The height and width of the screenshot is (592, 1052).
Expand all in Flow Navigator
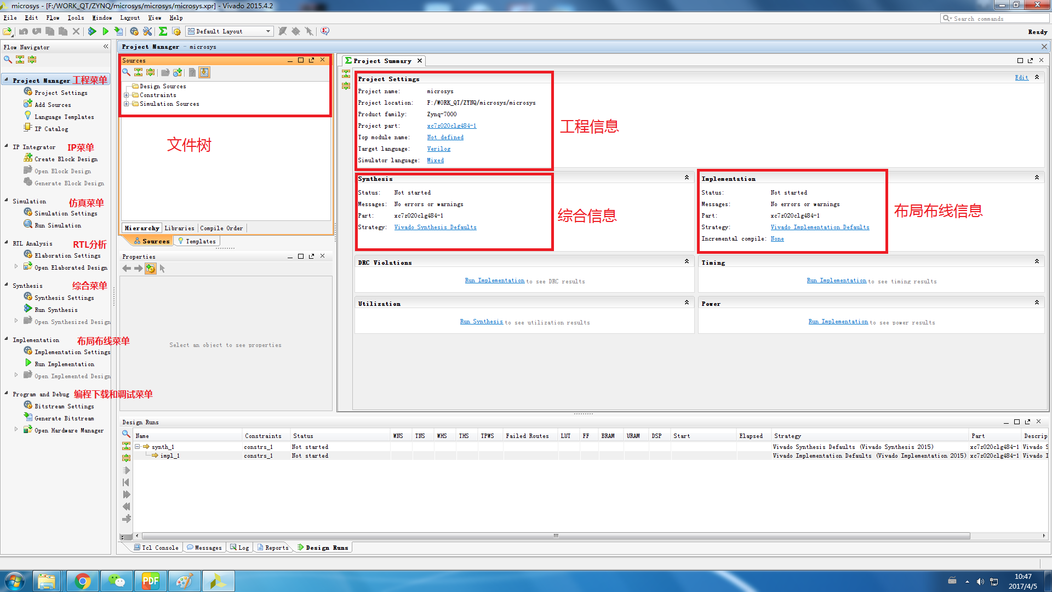(32, 59)
